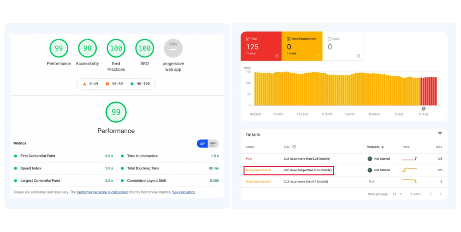Open the 'See calculator' link
461x232 pixels.
[x=184, y=192]
